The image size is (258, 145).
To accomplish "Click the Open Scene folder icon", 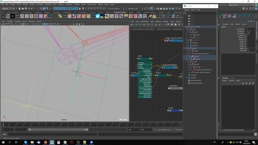I will [x=23, y=8].
